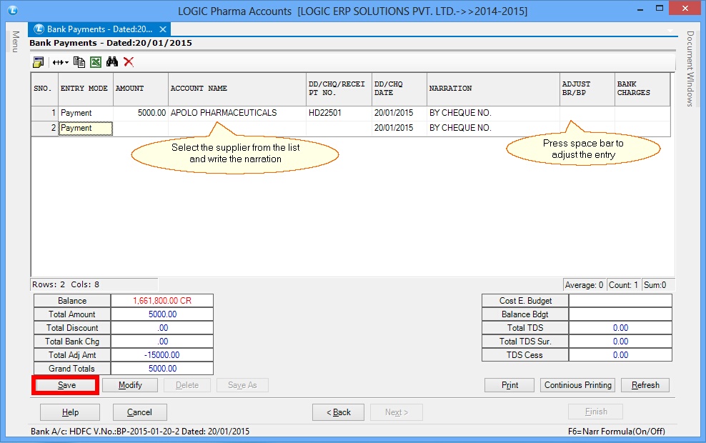
Task: Click the Balance value 1,661,800.00 CR
Action: [x=162, y=301]
